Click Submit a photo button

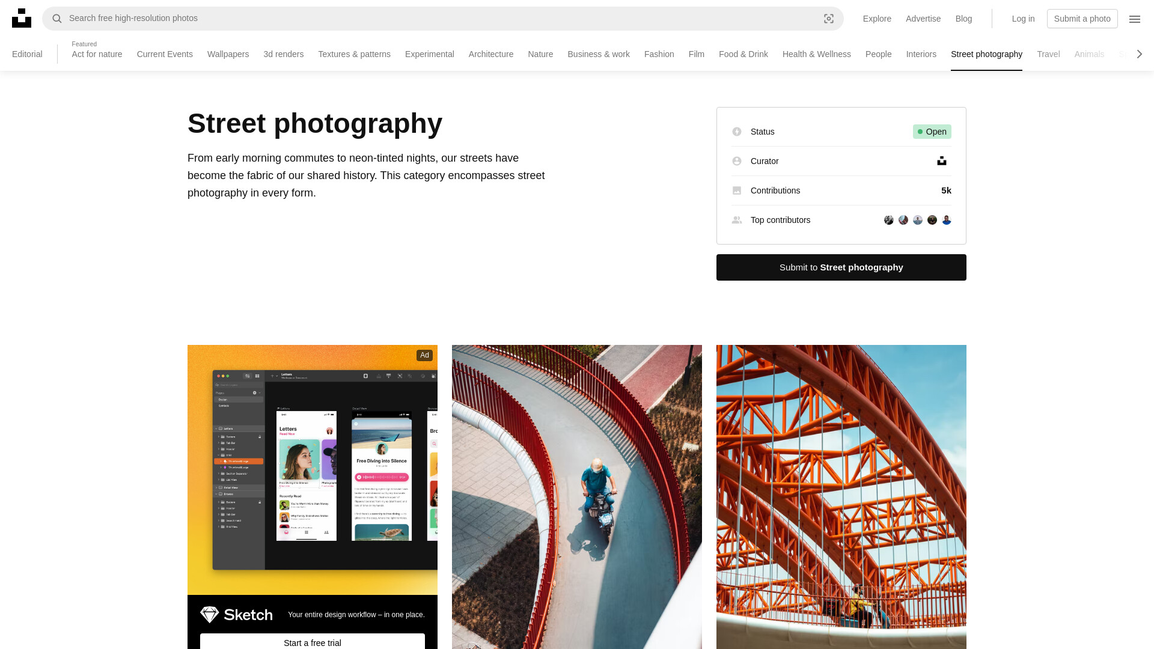[x=1082, y=19]
